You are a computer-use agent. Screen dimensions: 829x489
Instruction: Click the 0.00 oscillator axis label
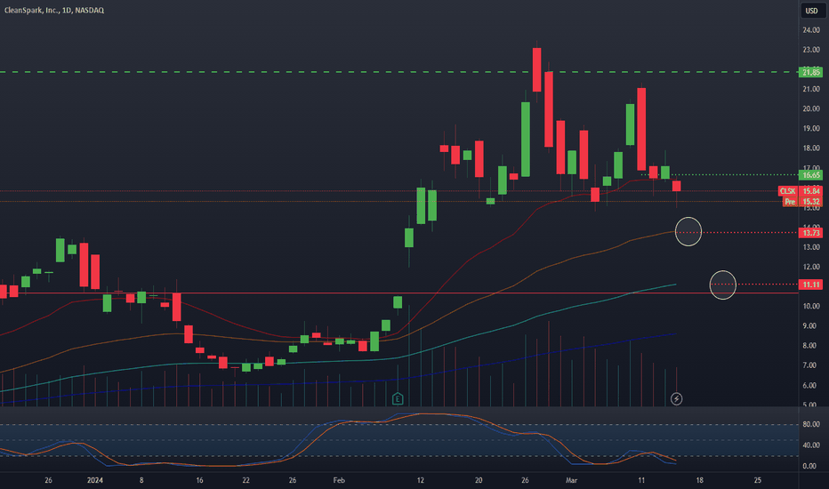pos(809,466)
